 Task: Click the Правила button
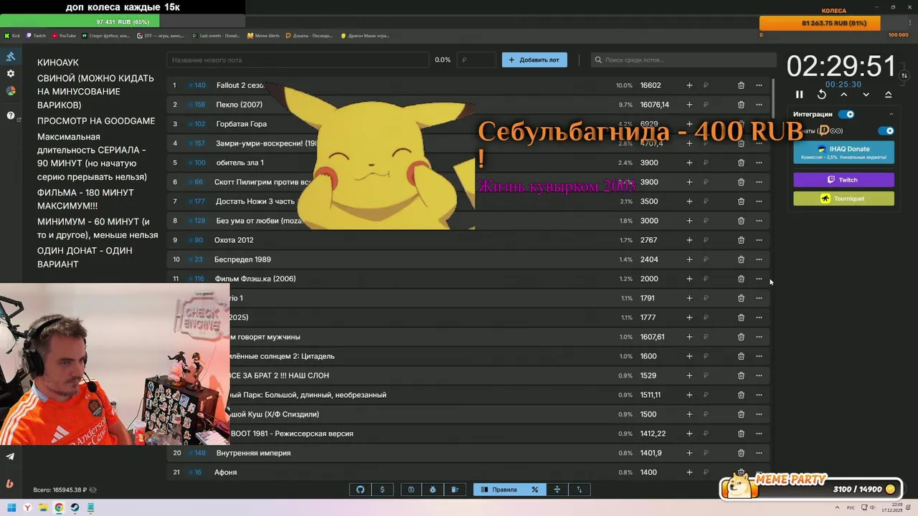click(x=498, y=489)
